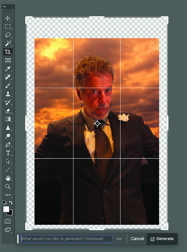
Task: Expand the collapsed toolbar with double chevron
Action: pyautogui.click(x=5, y=7)
